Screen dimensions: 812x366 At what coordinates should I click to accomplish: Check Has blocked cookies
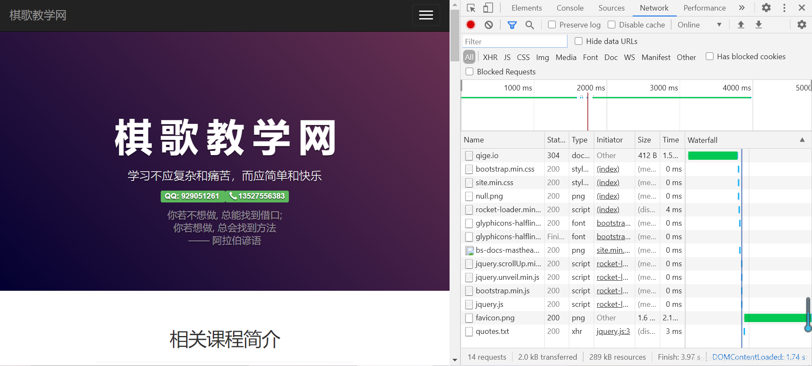[710, 56]
